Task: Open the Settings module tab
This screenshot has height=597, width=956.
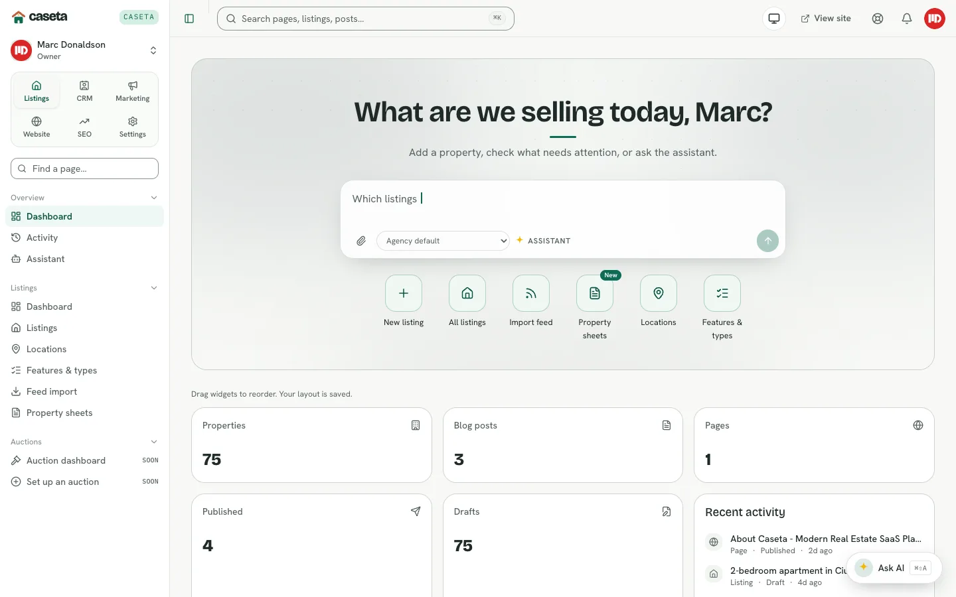Action: (133, 127)
